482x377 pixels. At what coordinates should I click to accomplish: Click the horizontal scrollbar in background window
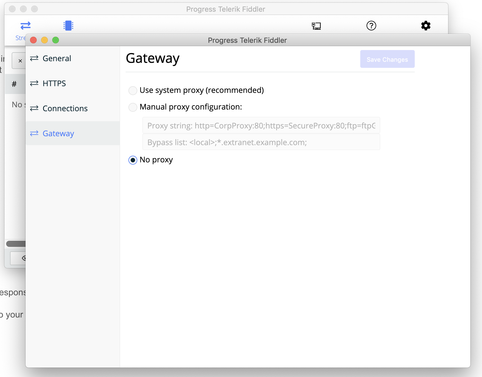pyautogui.click(x=16, y=244)
